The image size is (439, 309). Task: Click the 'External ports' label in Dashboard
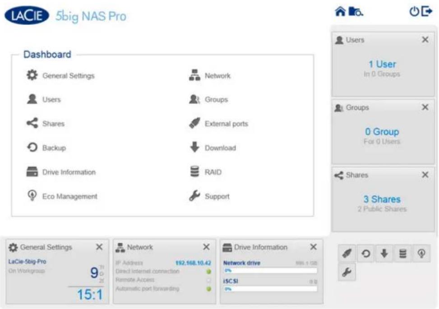tap(226, 124)
